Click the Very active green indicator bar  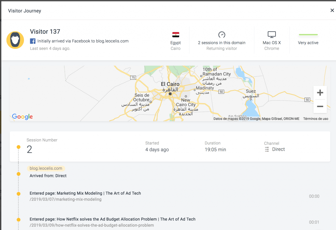[x=308, y=35]
